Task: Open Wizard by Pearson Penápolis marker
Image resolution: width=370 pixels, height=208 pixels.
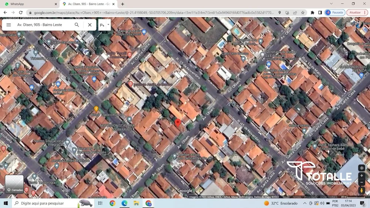Action: tap(74, 150)
